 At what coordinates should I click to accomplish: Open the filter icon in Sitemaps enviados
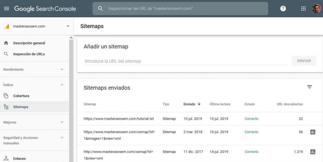[x=309, y=87]
